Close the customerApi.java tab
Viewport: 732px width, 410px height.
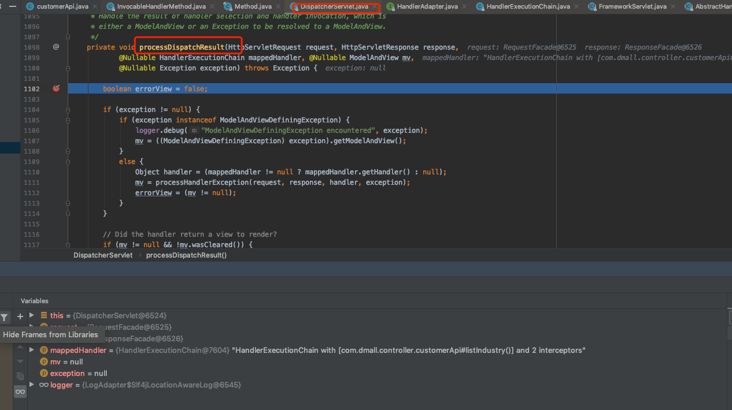pyautogui.click(x=94, y=7)
